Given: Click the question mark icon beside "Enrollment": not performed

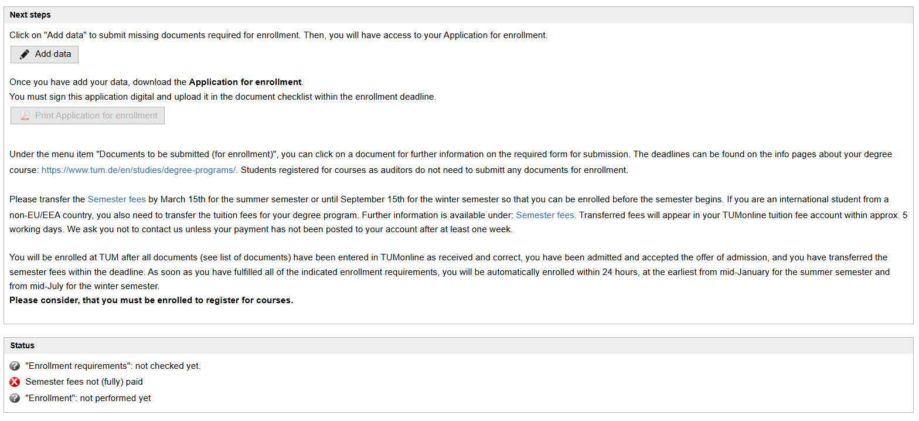Looking at the screenshot, I should pos(15,398).
